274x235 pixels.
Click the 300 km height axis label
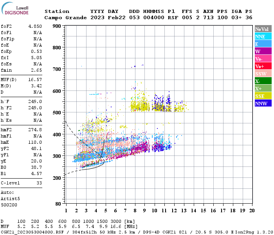[x=57, y=156]
